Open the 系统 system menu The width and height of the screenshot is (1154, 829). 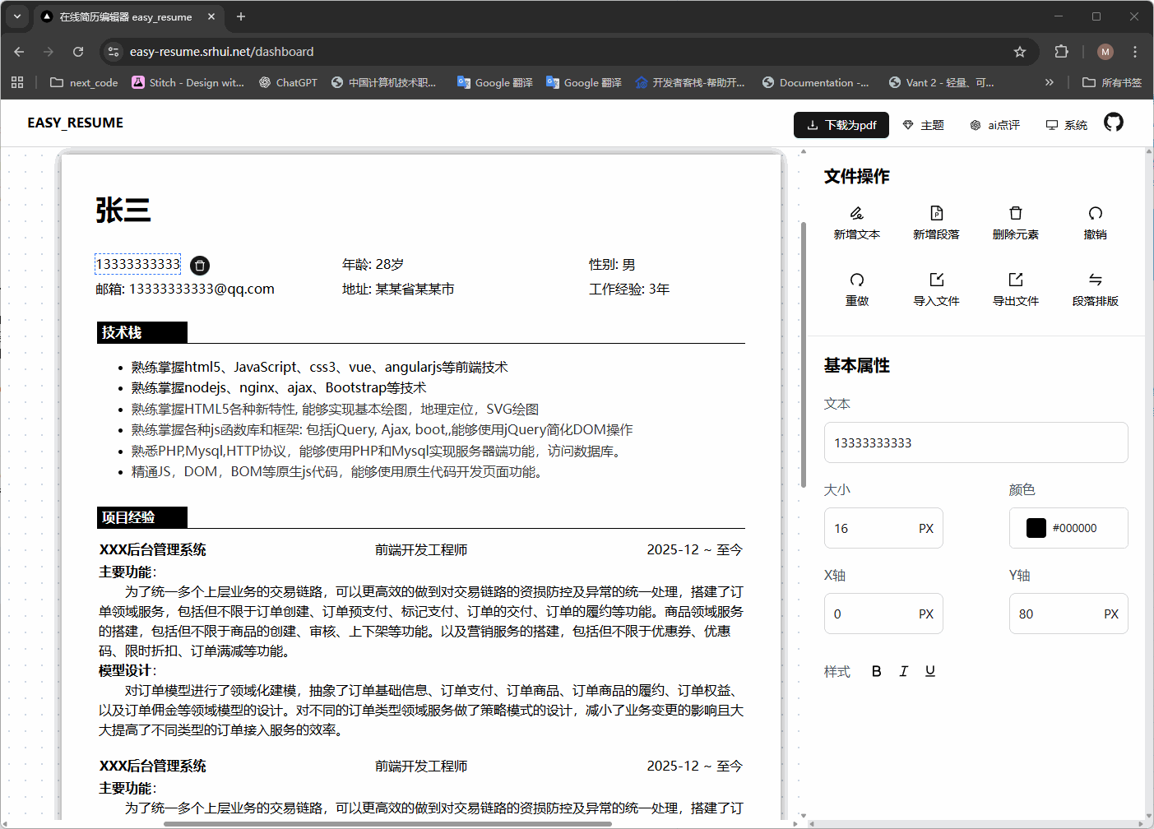(x=1066, y=125)
